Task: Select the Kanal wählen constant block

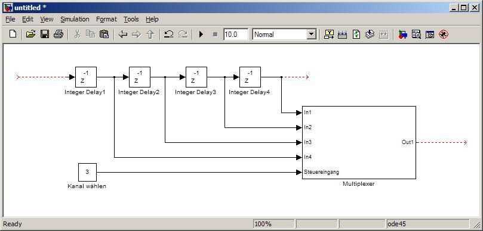Action: [87, 172]
